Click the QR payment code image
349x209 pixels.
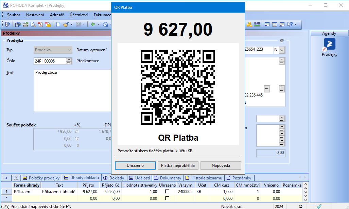click(178, 87)
